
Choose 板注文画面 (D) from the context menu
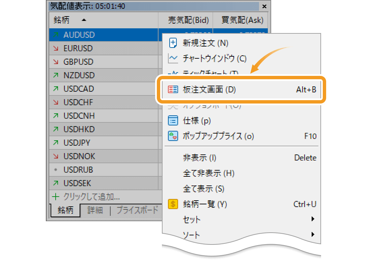click(x=241, y=89)
